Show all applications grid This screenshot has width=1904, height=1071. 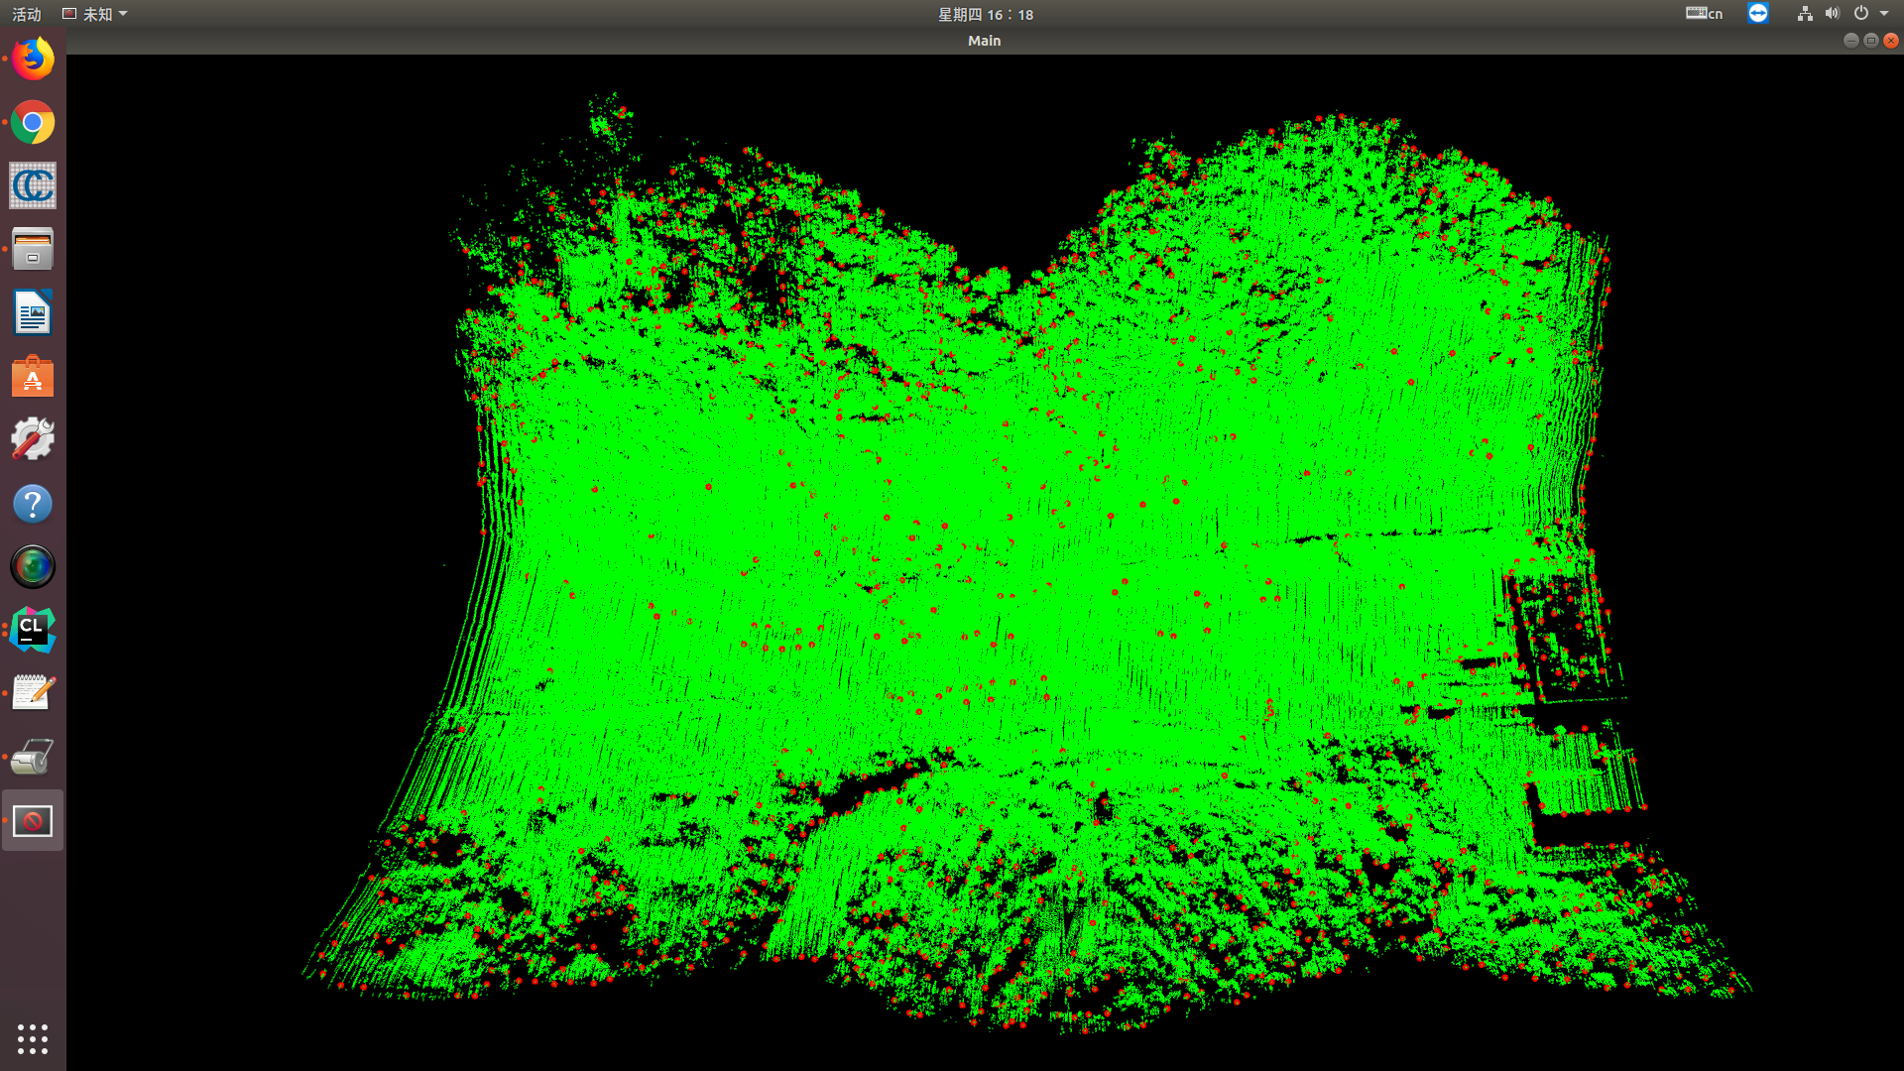[x=33, y=1038]
